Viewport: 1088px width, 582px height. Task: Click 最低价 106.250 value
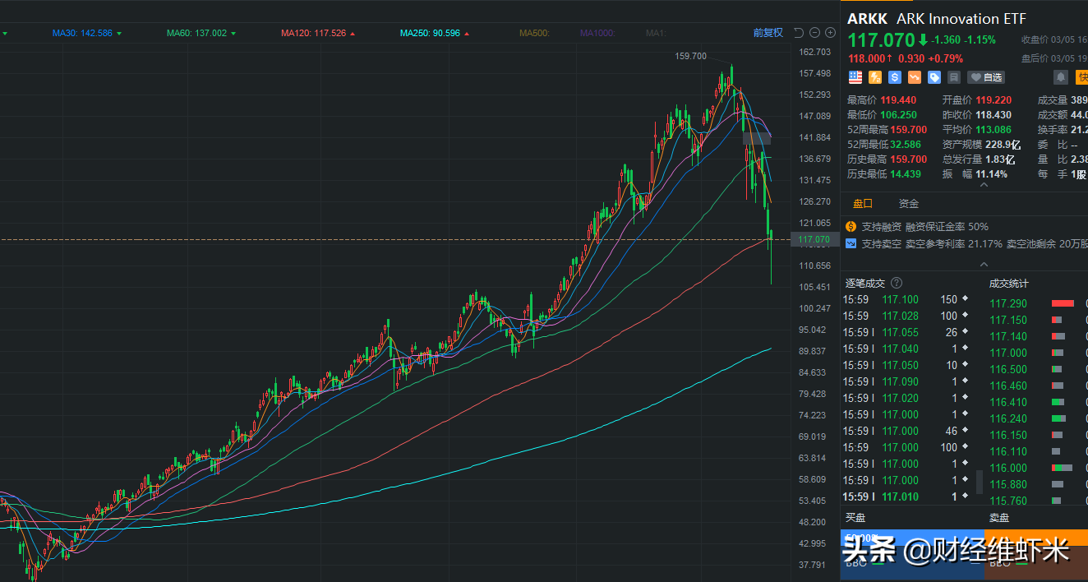pyautogui.click(x=898, y=114)
